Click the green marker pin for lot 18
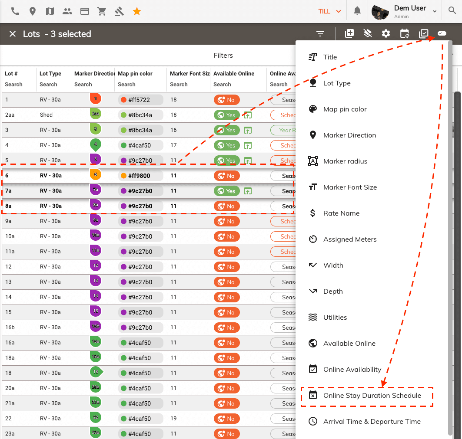The height and width of the screenshot is (439, 462). pos(96,372)
